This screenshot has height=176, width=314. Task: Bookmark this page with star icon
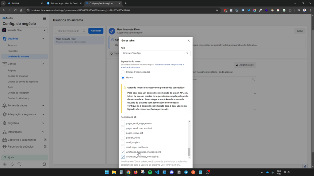point(217,10)
